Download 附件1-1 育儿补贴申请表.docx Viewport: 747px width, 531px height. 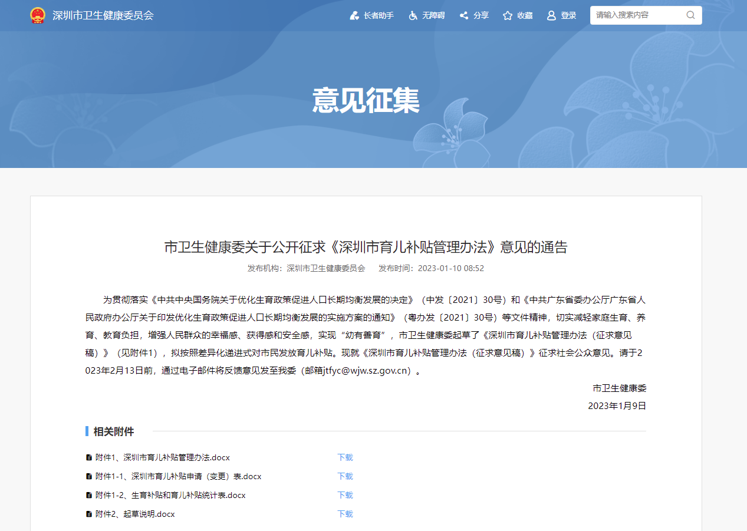coord(345,476)
